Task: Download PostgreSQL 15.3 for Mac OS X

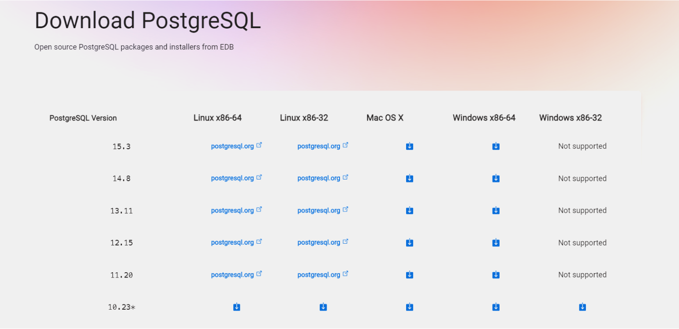Action: [410, 146]
